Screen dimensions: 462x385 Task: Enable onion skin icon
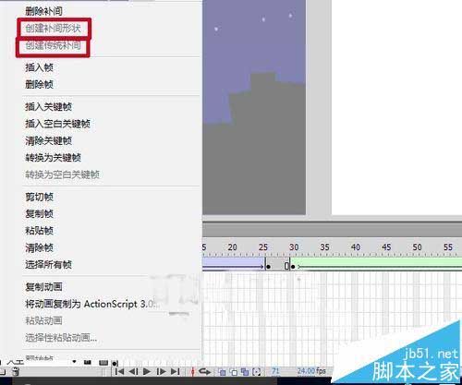(222, 372)
